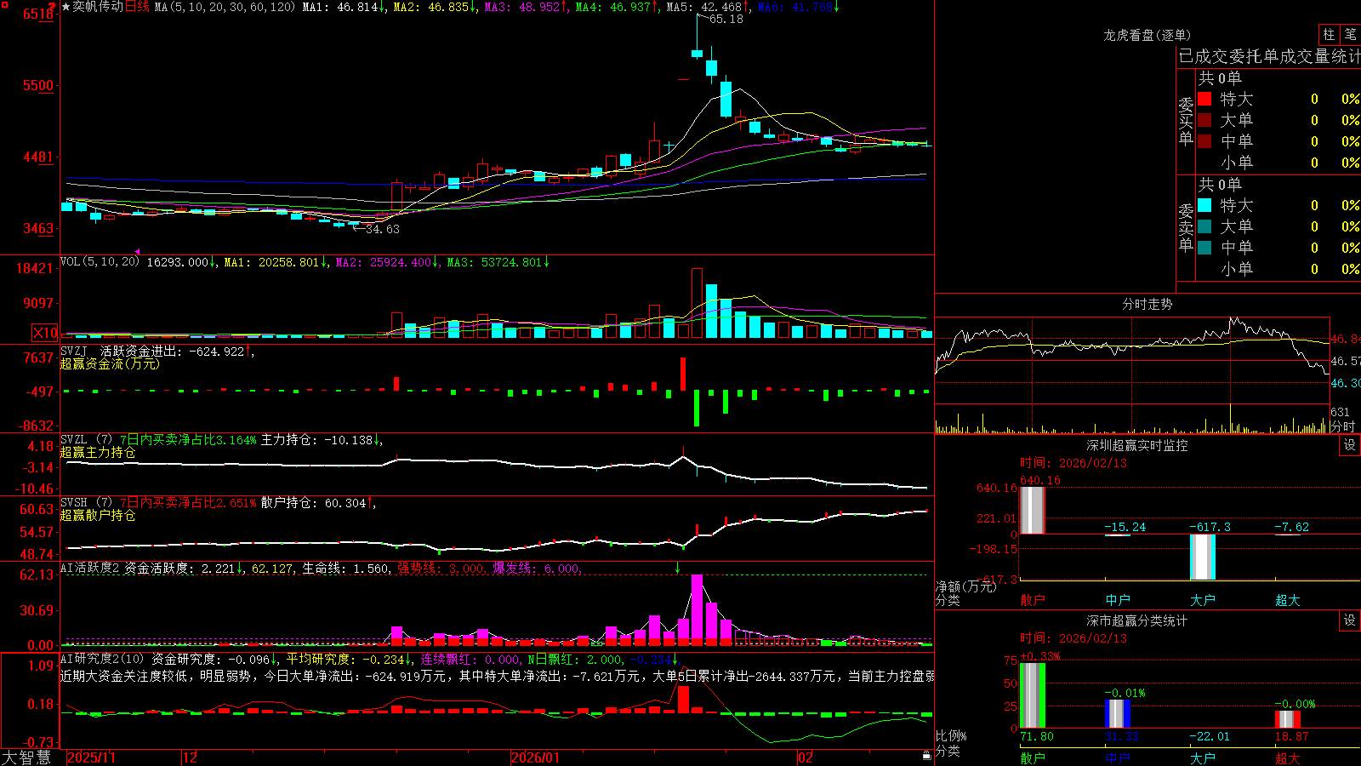Click the tallest volume bar in VOL panel

(697, 303)
